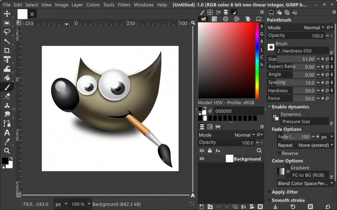Click the hue spectrum vertical slider
Image resolution: width=337 pixels, height=210 pixels.
(257, 61)
